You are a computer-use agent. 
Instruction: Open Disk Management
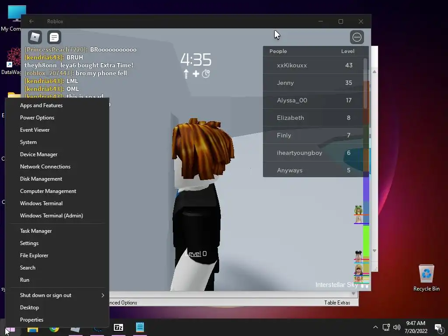57,179
